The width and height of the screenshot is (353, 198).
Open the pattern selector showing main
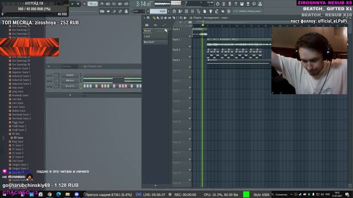(158, 11)
